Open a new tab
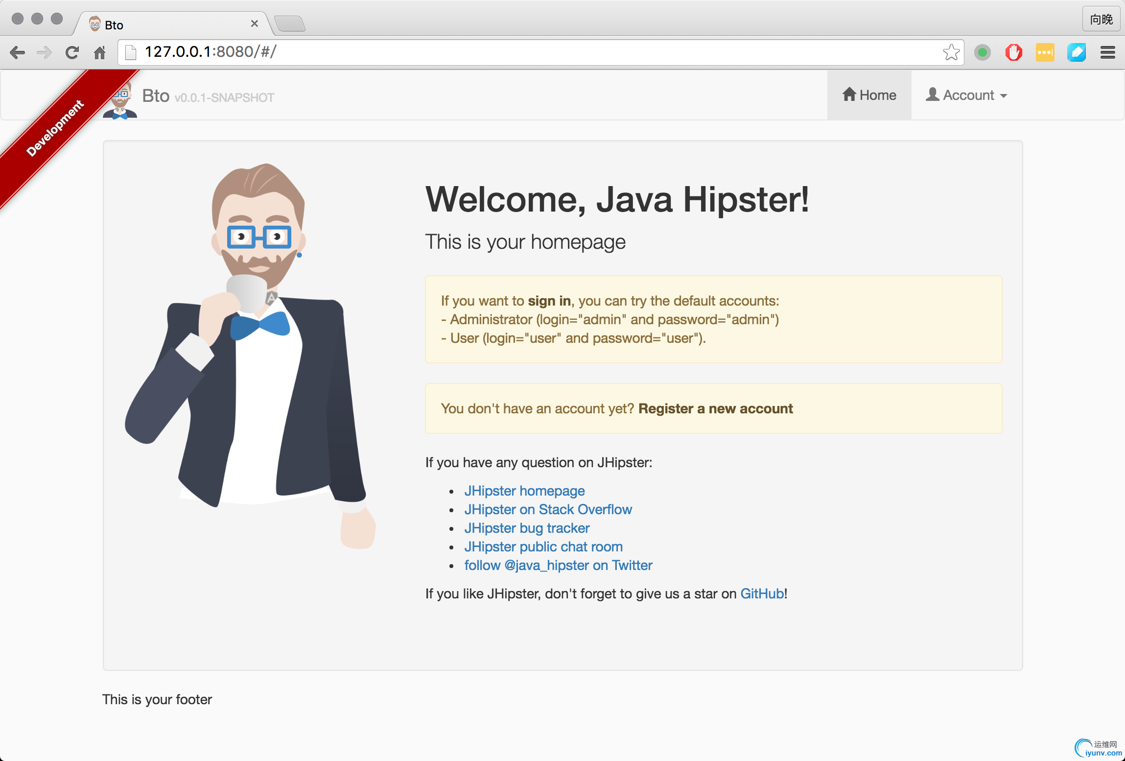 (x=290, y=24)
